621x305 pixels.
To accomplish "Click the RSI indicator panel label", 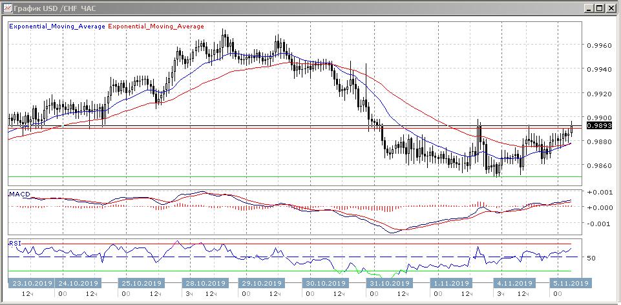I will tap(14, 244).
